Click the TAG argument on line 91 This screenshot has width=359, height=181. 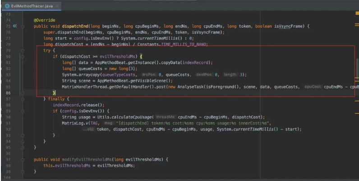tap(93, 123)
